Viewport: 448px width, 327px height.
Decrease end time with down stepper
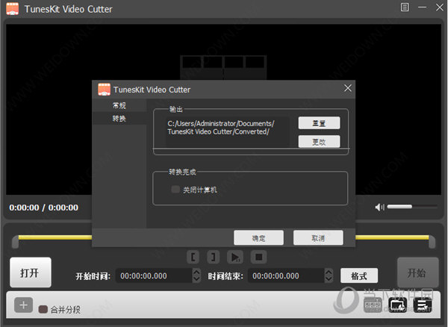329,279
